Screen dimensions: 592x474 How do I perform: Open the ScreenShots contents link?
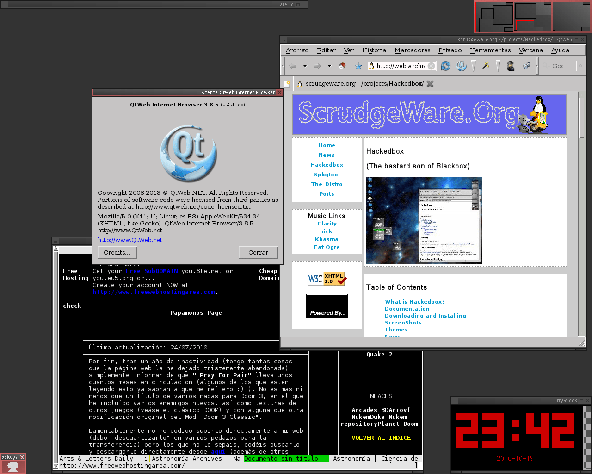click(x=403, y=323)
